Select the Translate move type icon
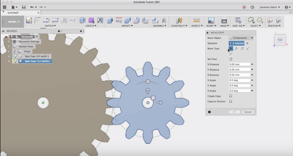The width and height of the screenshot is (293, 156). click(x=236, y=48)
